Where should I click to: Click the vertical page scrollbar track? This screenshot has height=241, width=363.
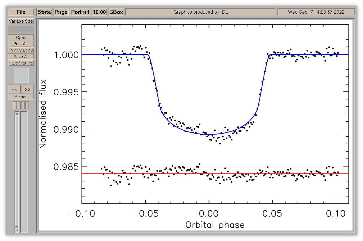point(17,172)
